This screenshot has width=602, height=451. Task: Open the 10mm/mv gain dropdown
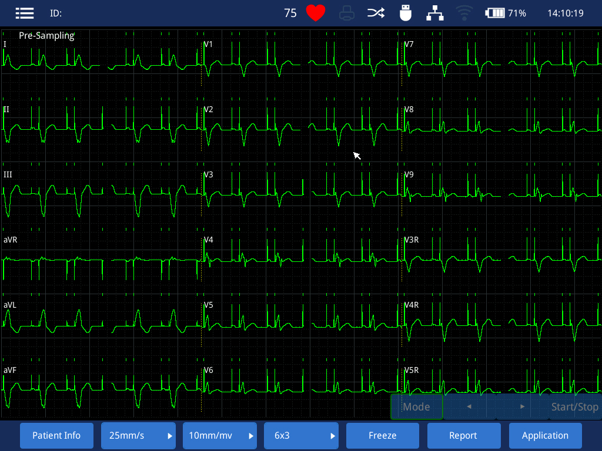point(220,436)
